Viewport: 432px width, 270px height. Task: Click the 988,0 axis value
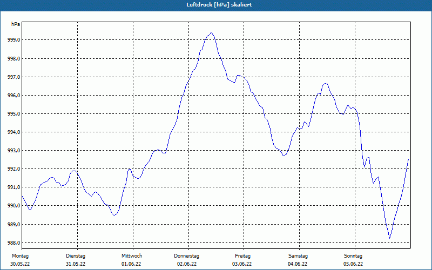pos(14,243)
